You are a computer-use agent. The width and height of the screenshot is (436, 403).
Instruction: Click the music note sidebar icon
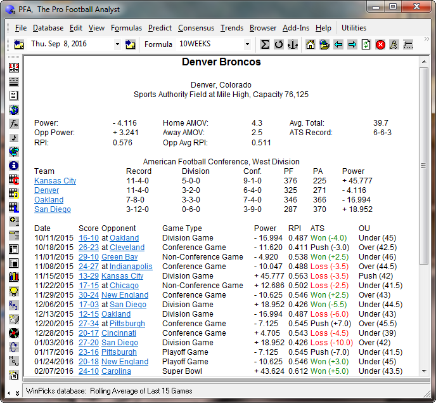(14, 138)
